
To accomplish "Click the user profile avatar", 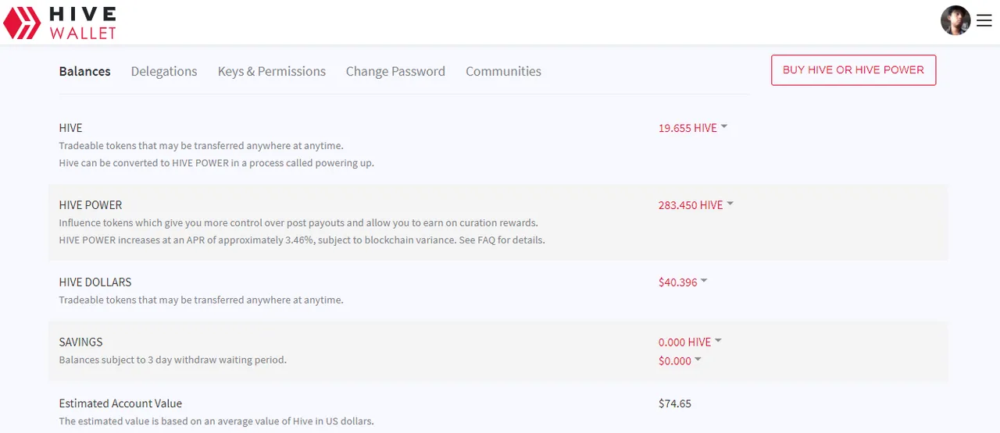I will (x=955, y=21).
